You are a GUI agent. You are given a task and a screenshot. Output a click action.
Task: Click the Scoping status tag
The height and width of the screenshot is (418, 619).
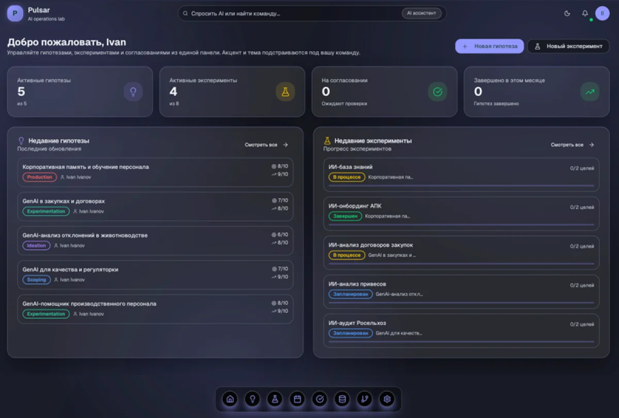coord(37,280)
